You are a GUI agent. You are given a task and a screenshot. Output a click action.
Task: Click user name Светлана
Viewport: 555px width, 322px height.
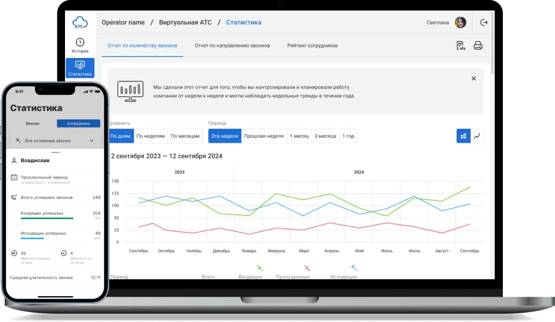click(x=437, y=22)
